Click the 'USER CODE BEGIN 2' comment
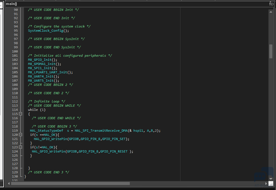 tap(50, 85)
